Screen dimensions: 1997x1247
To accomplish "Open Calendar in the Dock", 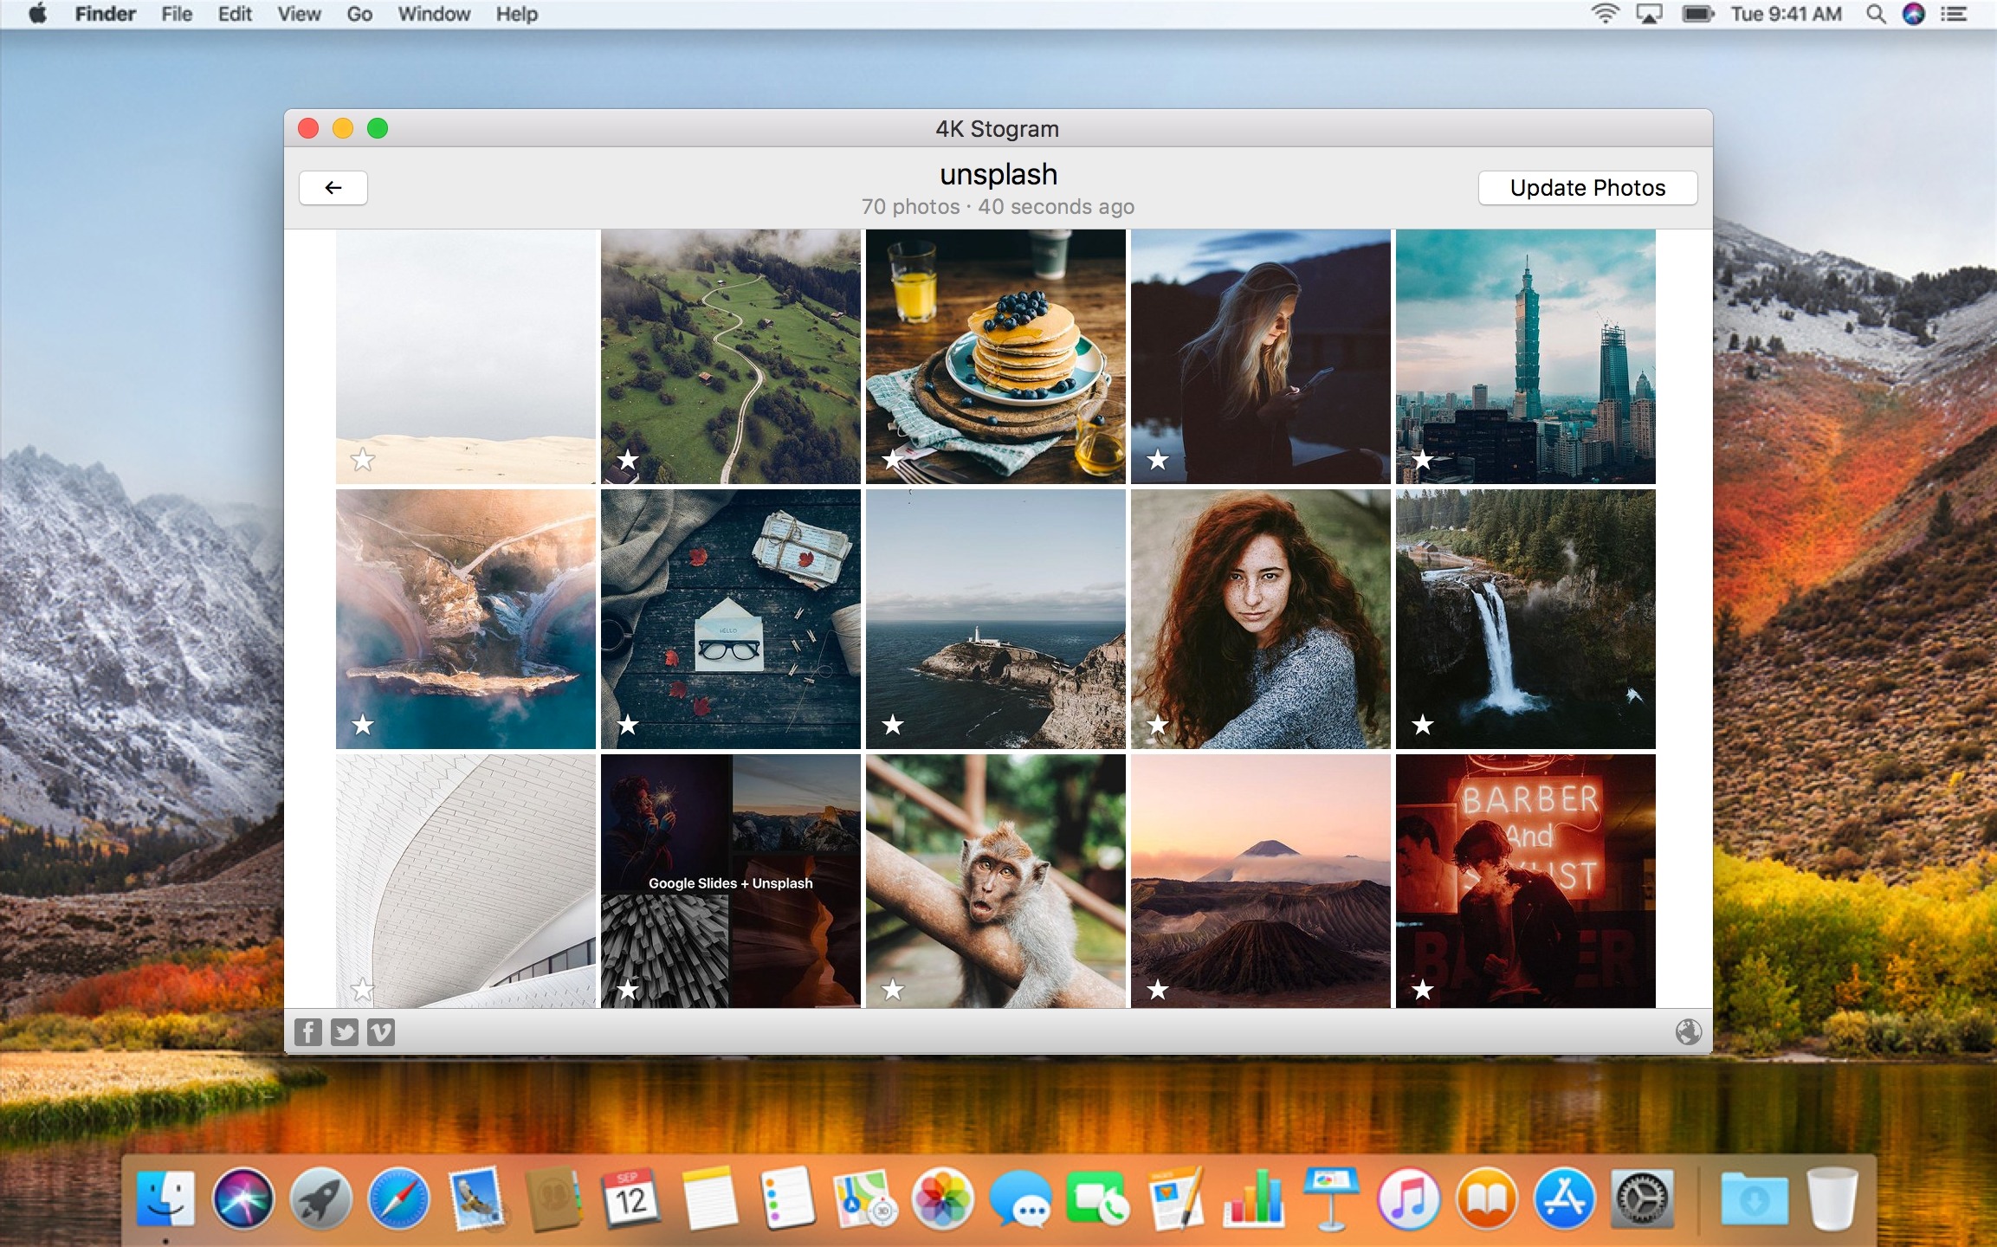I will click(x=631, y=1199).
